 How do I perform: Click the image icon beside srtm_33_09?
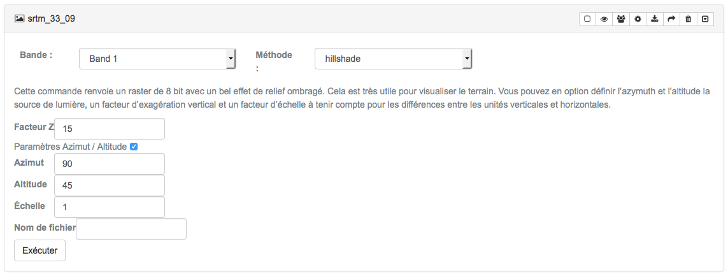tap(19, 18)
